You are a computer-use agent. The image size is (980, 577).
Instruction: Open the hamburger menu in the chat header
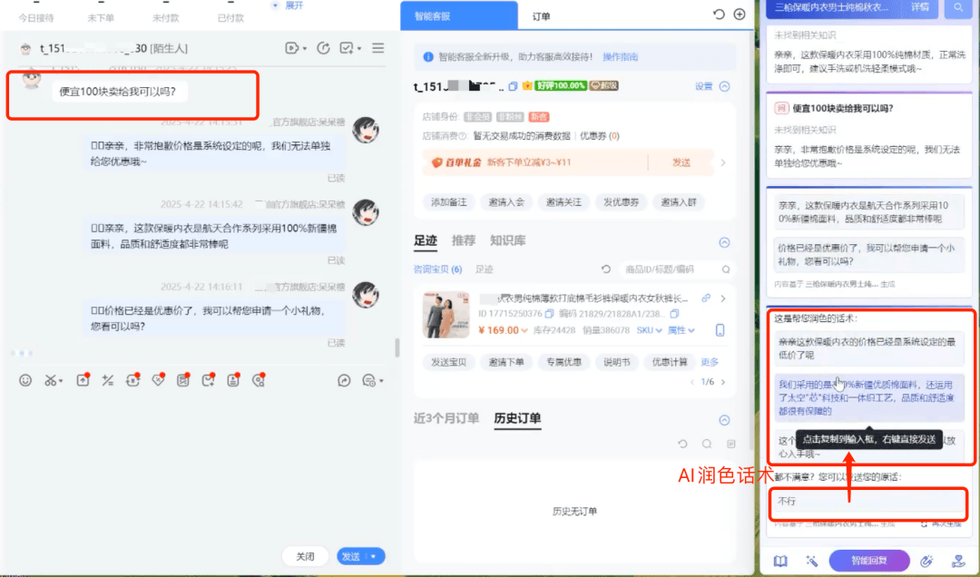(x=378, y=47)
